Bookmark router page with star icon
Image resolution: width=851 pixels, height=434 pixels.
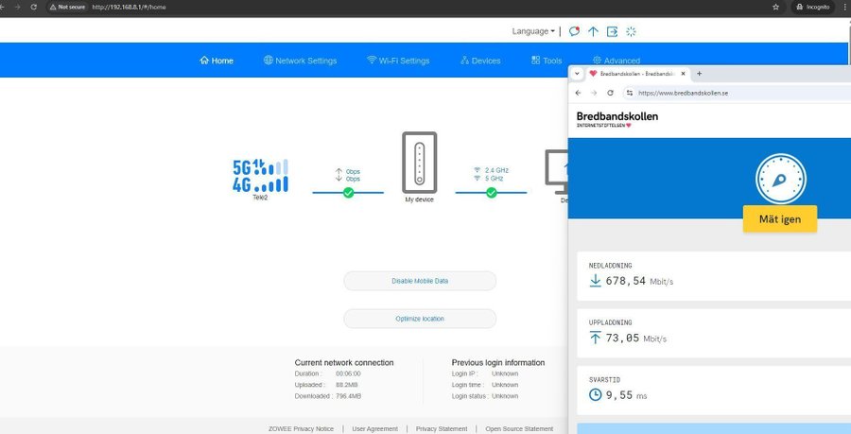776,7
